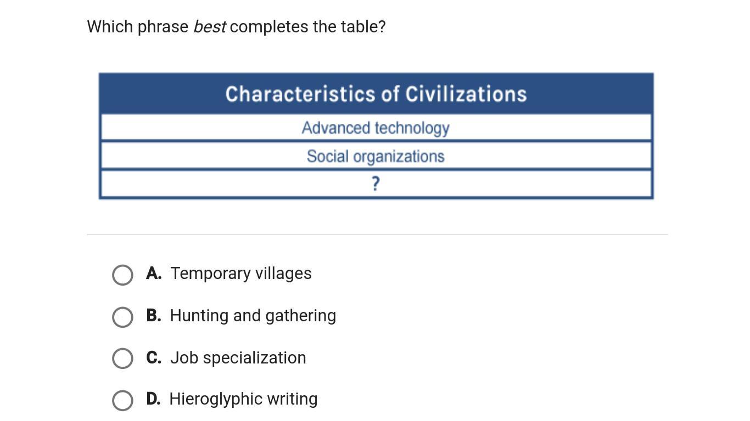Click the 'Social organizations' table row
The height and width of the screenshot is (421, 750).
376,156
